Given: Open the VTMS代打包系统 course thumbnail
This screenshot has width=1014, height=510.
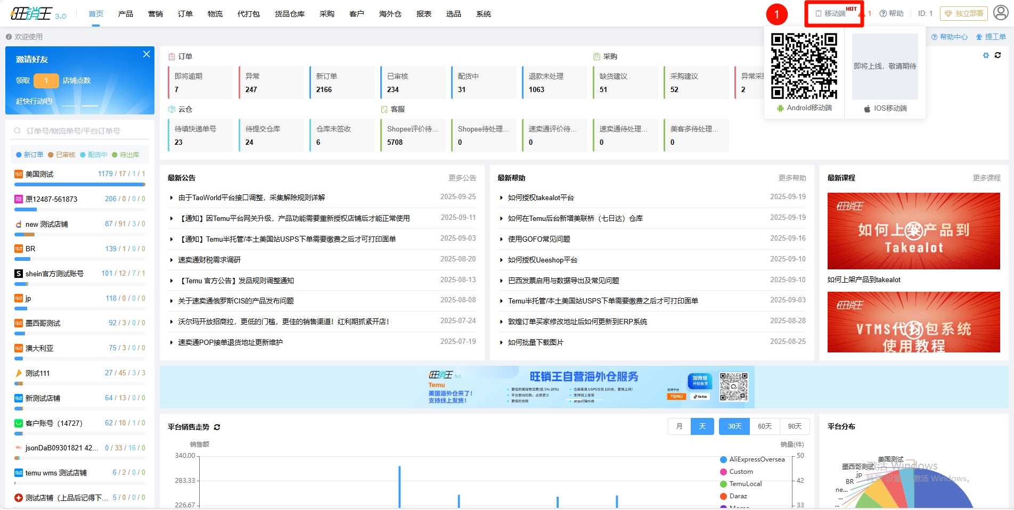Looking at the screenshot, I should 914,322.
